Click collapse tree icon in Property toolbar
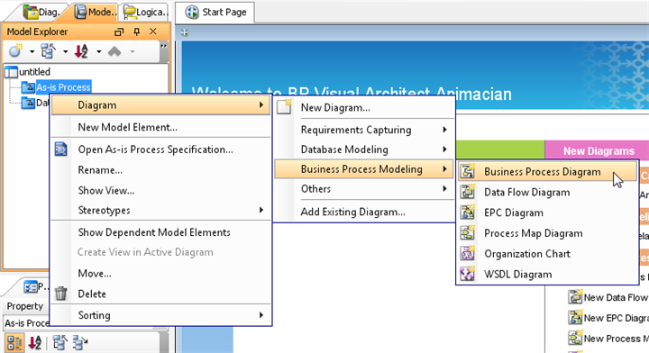Image resolution: width=649 pixels, height=353 pixels. click(80, 343)
